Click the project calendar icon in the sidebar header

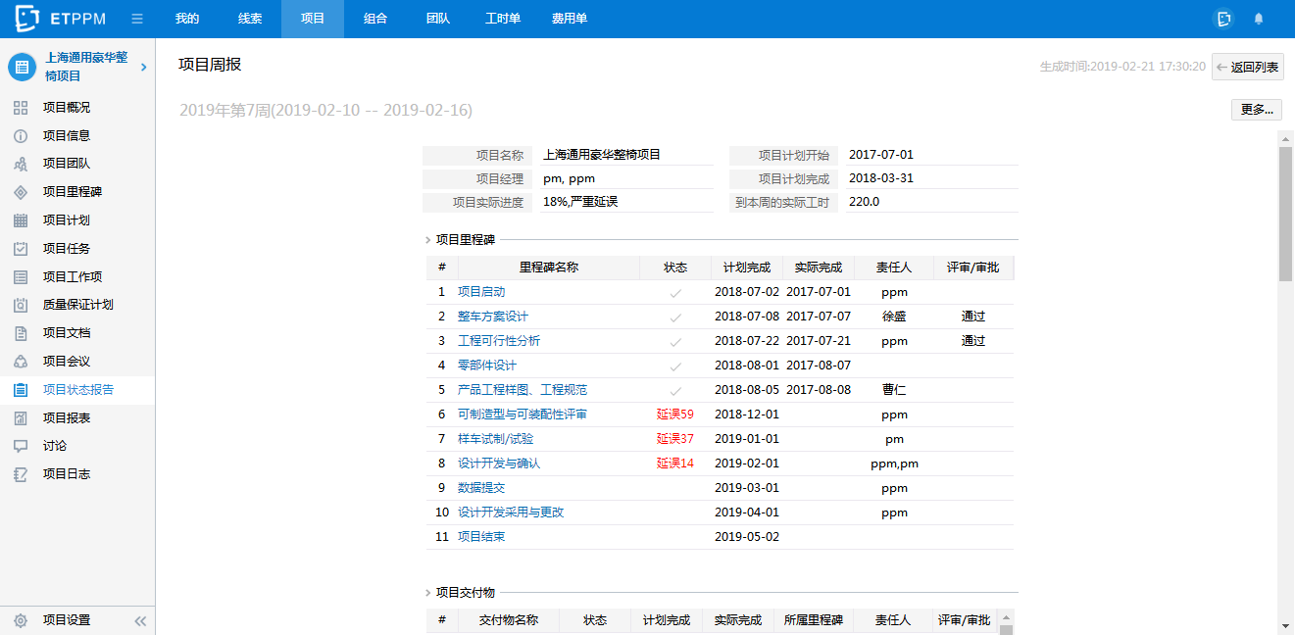(22, 67)
